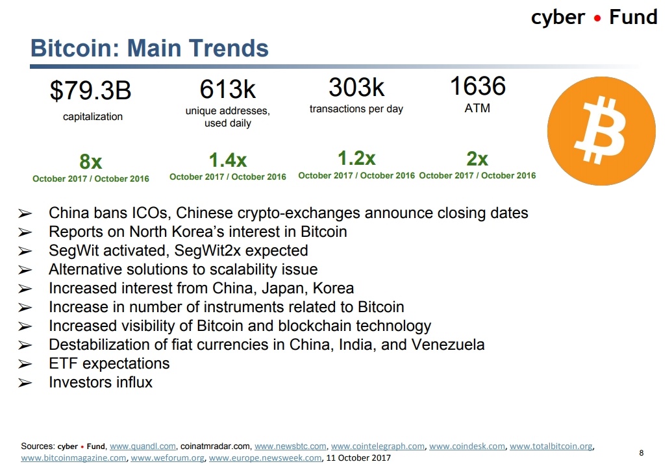Viewport: 672px width, 464px height.
Task: Click the cyber Fund logo
Action: point(594,18)
